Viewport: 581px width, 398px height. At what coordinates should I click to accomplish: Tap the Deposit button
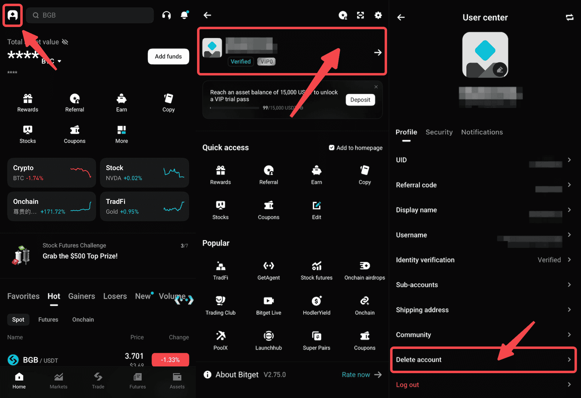tap(360, 100)
